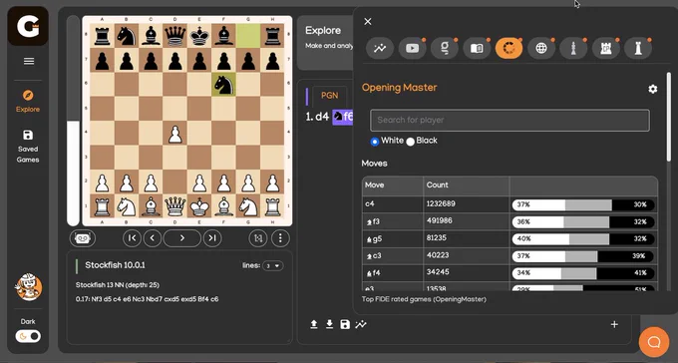Screen dimensions: 678x363
Task: Open the board three-dot options menu
Action: [x=280, y=238]
